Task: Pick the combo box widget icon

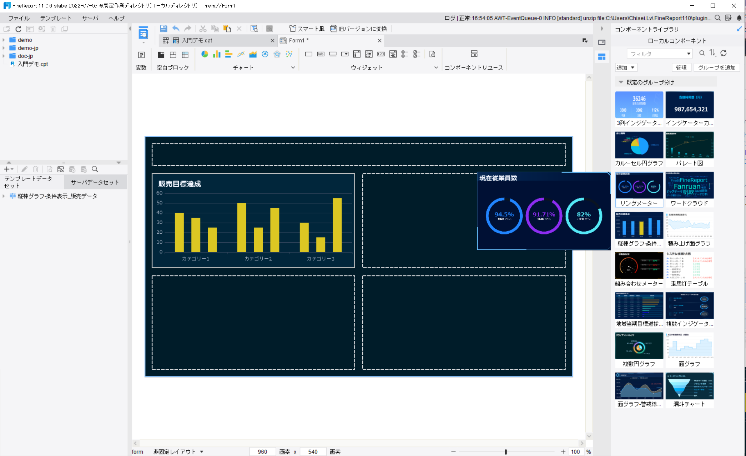Action: coord(345,54)
